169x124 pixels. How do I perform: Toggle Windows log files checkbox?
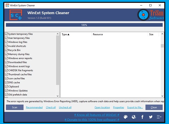point(6,42)
